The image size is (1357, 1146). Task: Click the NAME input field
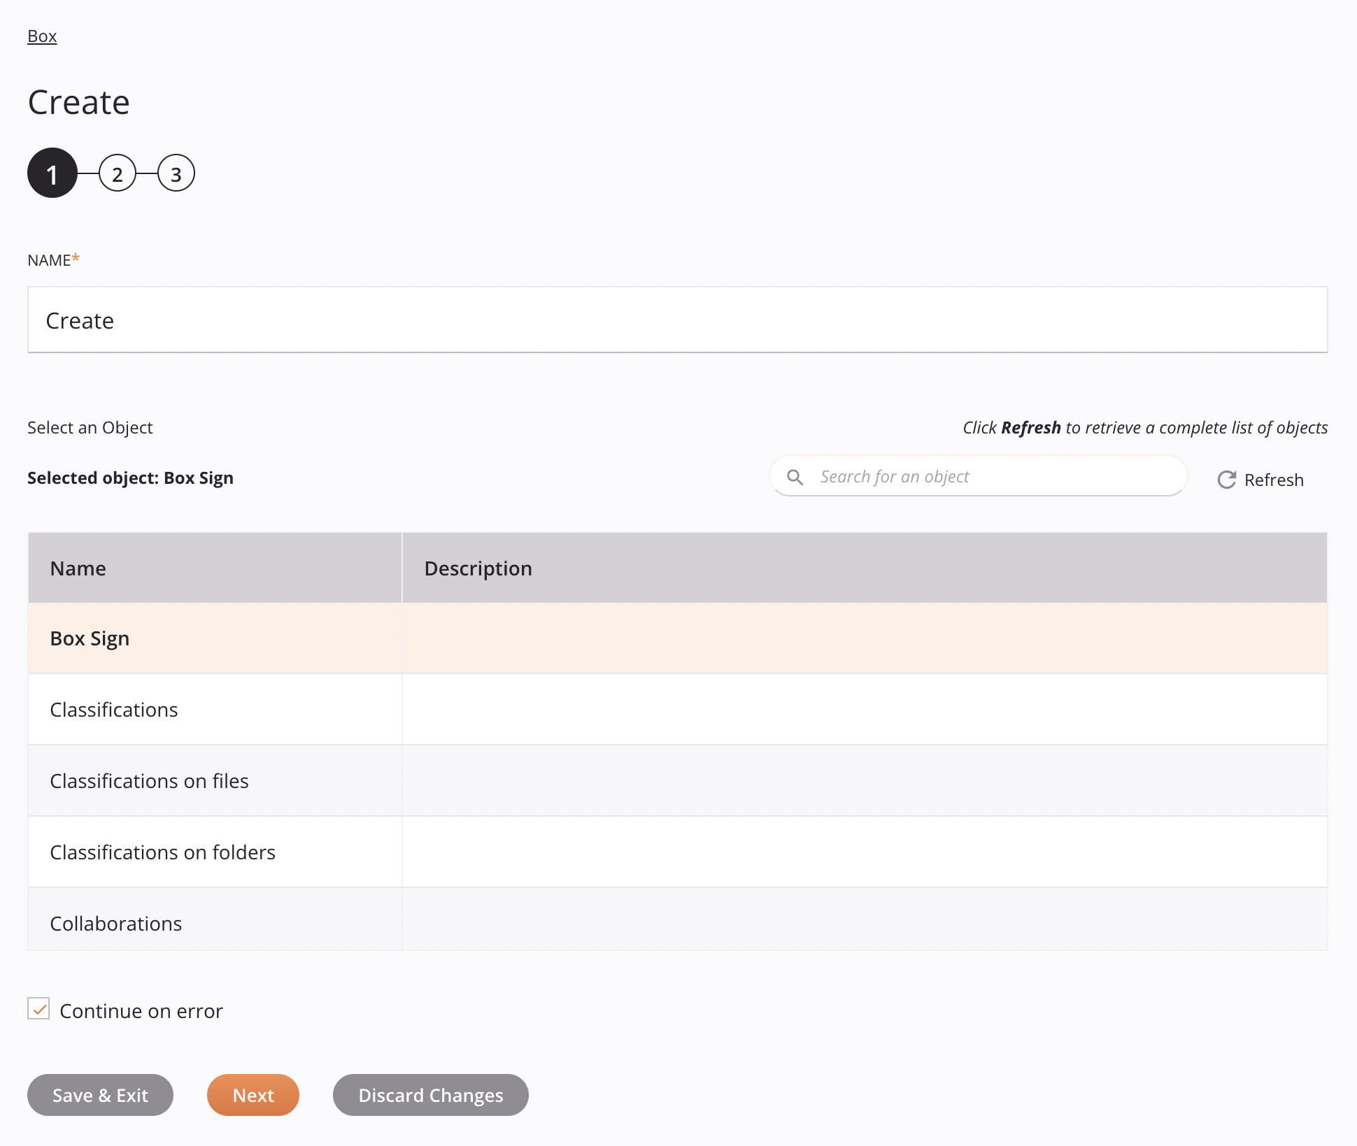pyautogui.click(x=677, y=320)
